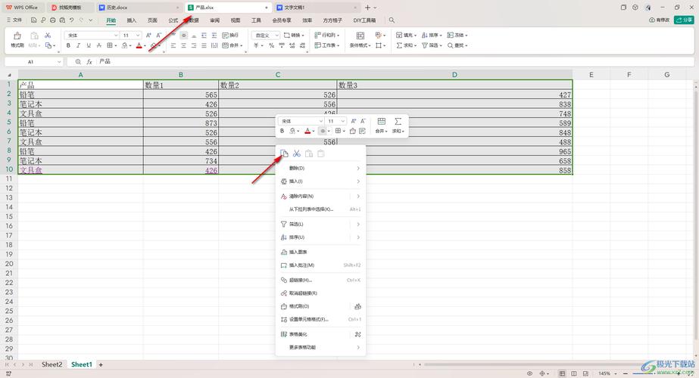Image resolution: width=699 pixels, height=378 pixels.
Task: Select row 15 header
Action: 9,216
